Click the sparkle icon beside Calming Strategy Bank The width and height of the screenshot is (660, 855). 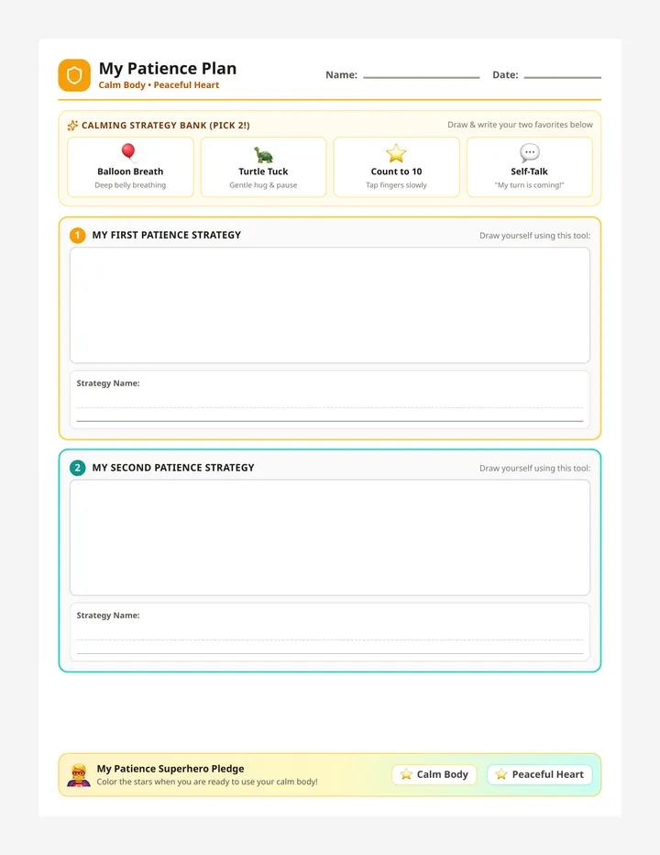pyautogui.click(x=72, y=126)
